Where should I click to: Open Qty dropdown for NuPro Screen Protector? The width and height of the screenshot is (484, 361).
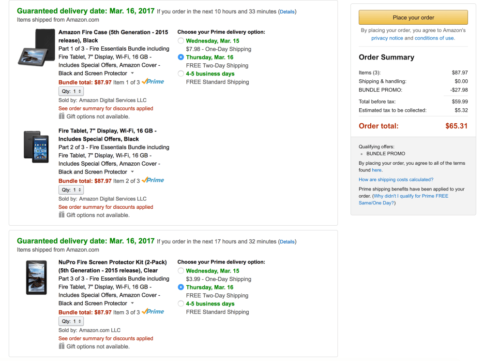71,321
